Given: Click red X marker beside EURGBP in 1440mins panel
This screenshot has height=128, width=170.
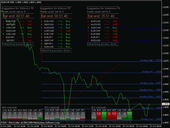Looking at the screenshot, I should [88, 34].
